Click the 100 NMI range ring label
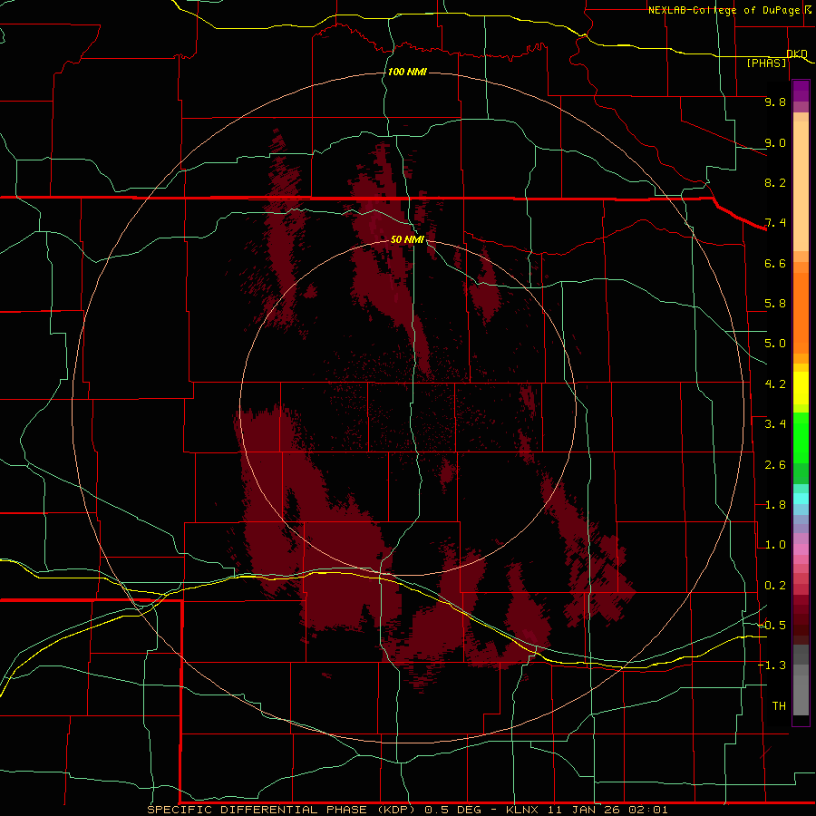 pos(407,72)
